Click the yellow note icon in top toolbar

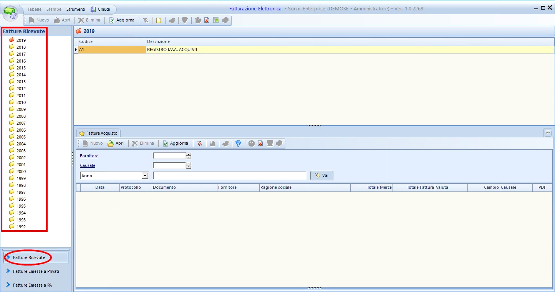pyautogui.click(x=158, y=20)
